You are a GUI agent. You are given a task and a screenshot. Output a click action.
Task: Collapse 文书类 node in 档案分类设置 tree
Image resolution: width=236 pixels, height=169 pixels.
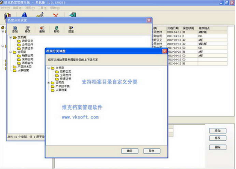[x=11, y=37]
